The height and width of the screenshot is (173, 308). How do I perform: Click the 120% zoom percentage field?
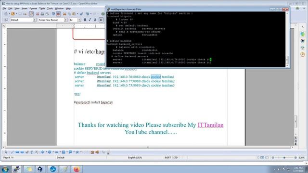tap(302, 158)
